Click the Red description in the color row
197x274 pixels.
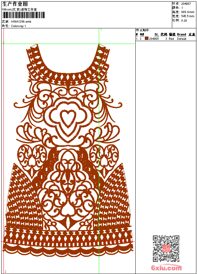pyautogui.click(x=171, y=39)
